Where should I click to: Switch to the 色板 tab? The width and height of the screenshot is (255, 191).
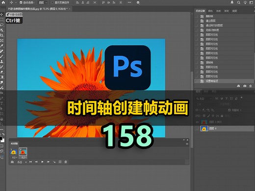218,11
